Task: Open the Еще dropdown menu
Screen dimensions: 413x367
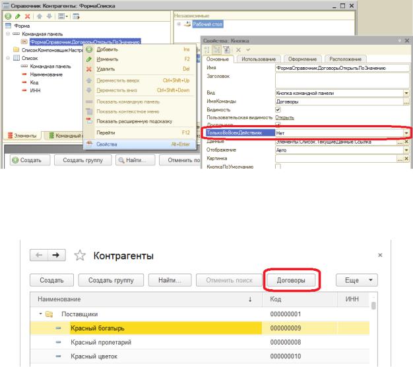Action: coord(357,280)
